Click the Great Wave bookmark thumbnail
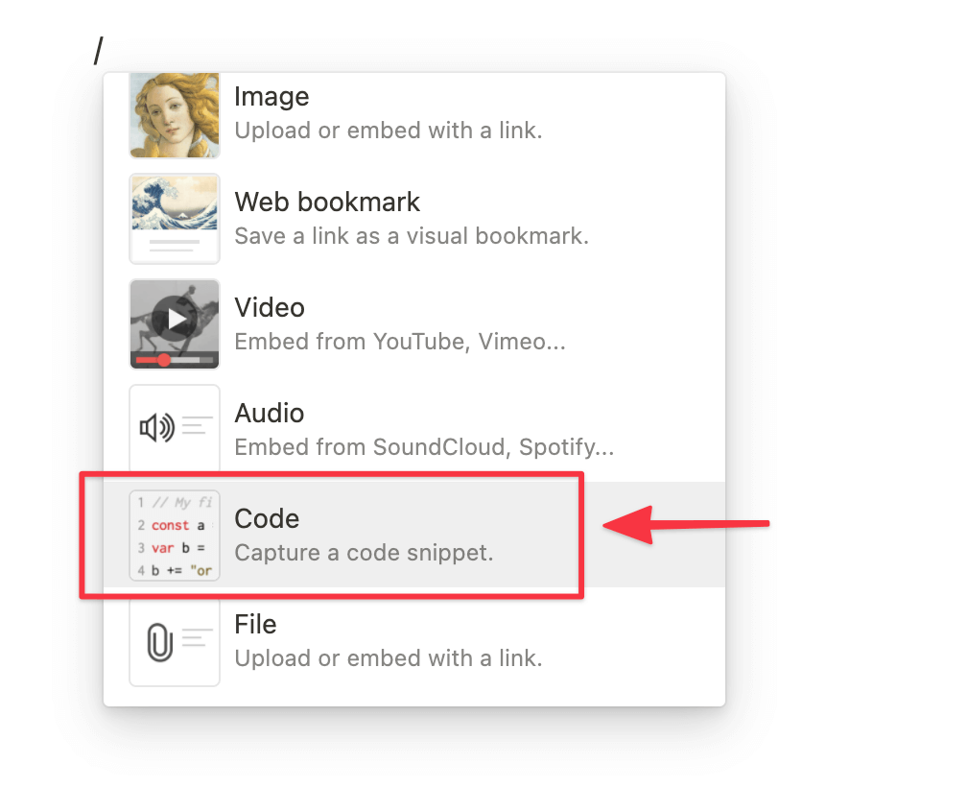 (175, 218)
